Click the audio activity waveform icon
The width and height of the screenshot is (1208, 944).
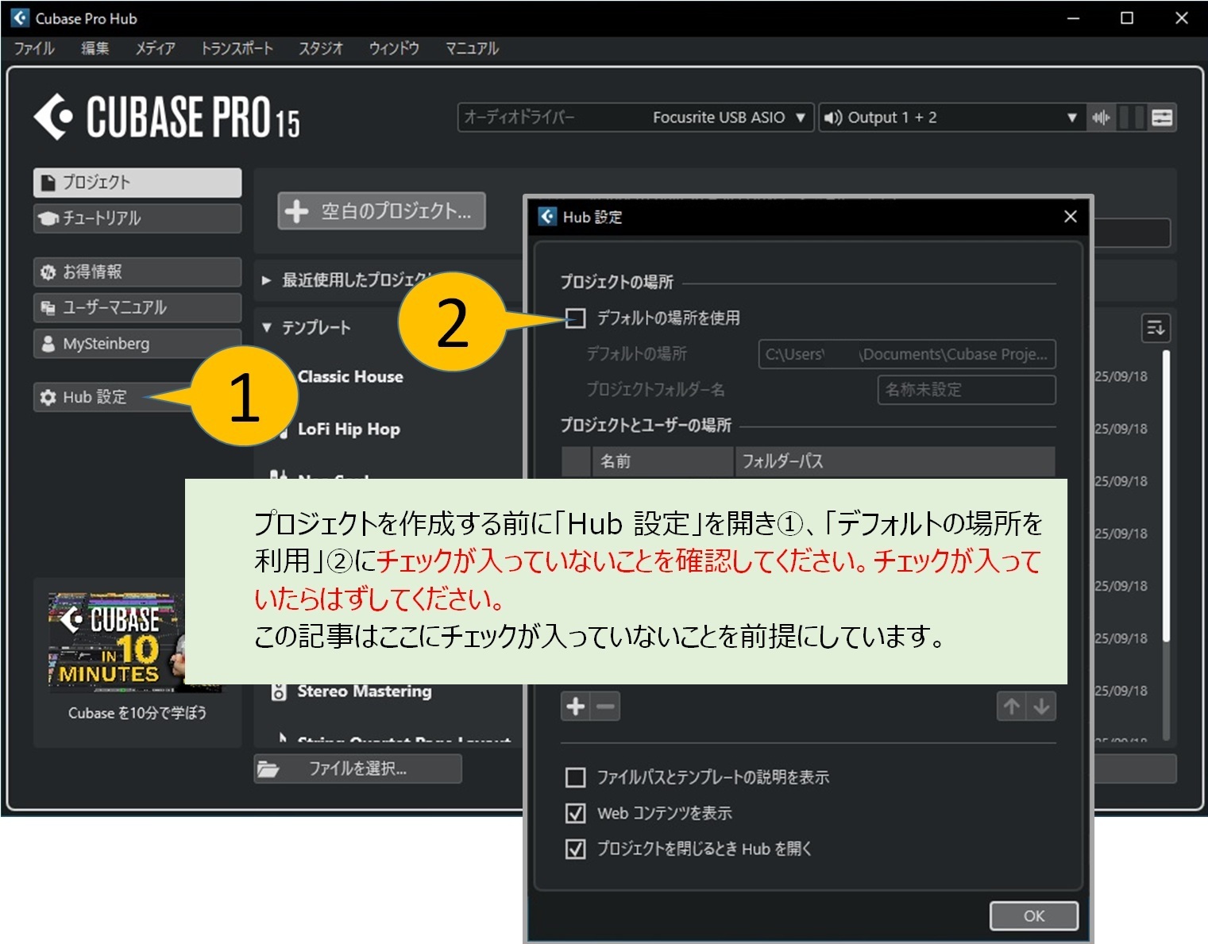coord(1100,117)
